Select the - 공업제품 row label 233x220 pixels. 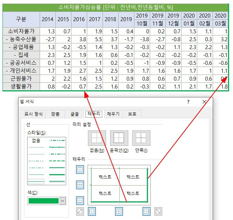(21, 47)
